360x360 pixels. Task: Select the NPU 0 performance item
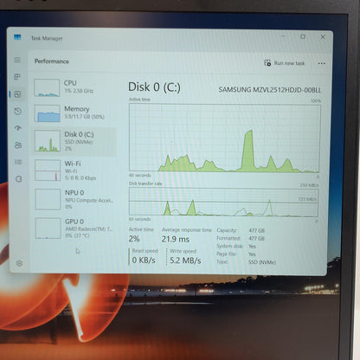pyautogui.click(x=74, y=199)
